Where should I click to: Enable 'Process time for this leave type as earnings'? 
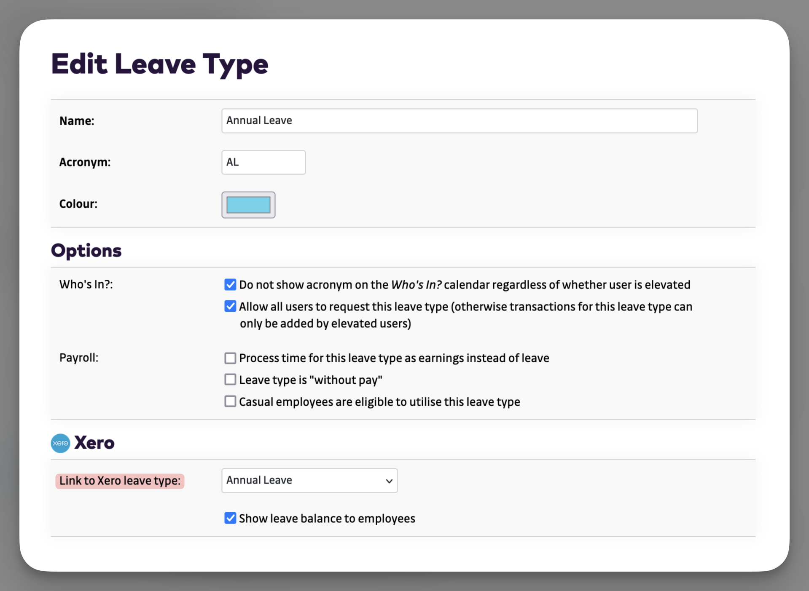point(230,358)
